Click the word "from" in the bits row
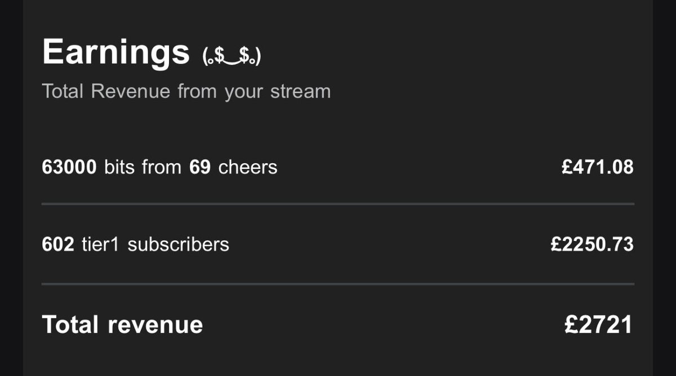Screen dimensions: 676x376 (161, 167)
